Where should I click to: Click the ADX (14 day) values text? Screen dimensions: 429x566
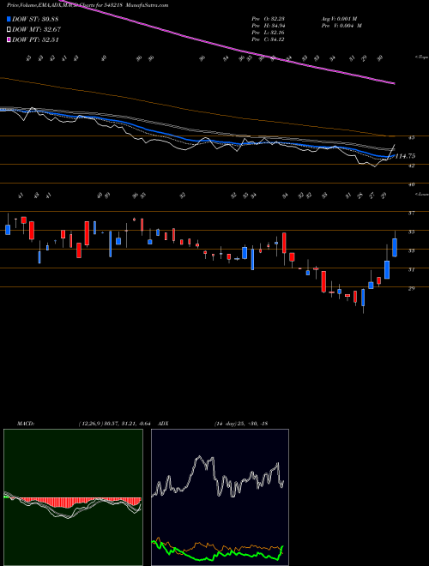click(240, 423)
